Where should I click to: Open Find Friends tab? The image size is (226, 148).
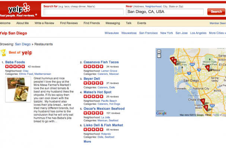(92, 23)
